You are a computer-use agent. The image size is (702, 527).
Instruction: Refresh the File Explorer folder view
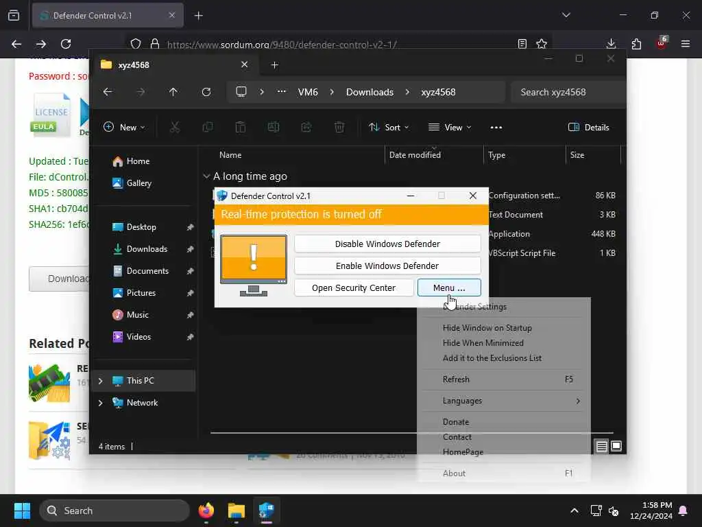pyautogui.click(x=206, y=92)
